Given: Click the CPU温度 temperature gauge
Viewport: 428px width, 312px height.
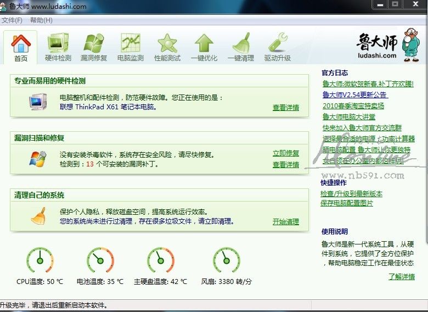Looking at the screenshot, I should [x=40, y=260].
